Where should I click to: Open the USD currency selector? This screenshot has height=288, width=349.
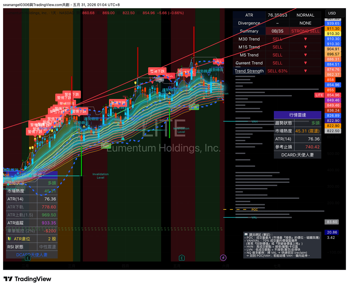pos(335,13)
